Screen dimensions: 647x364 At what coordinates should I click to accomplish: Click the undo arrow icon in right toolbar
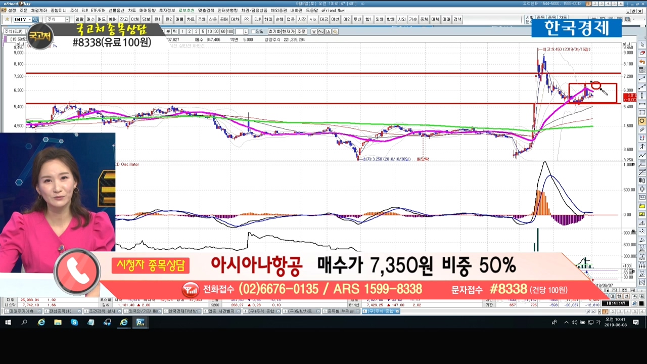(x=642, y=62)
